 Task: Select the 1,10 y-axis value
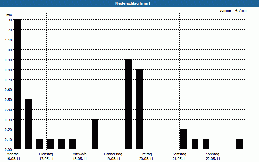coord(8,40)
